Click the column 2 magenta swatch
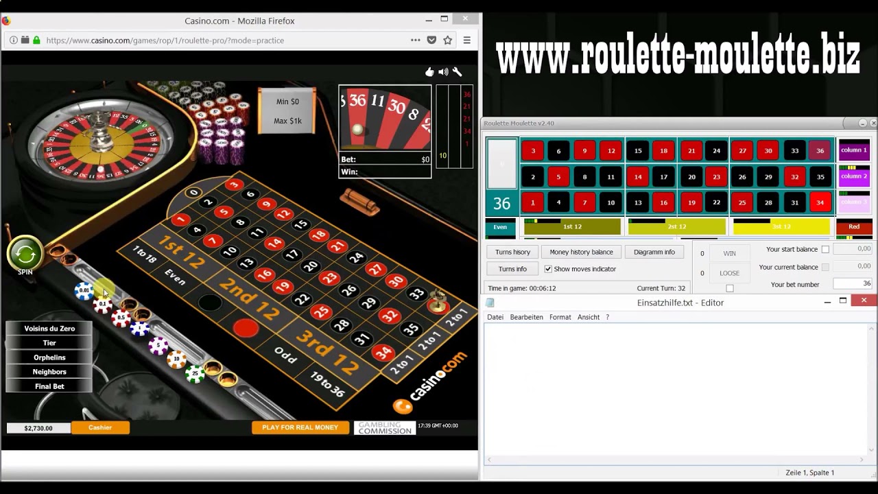This screenshot has width=878, height=494. tap(854, 176)
